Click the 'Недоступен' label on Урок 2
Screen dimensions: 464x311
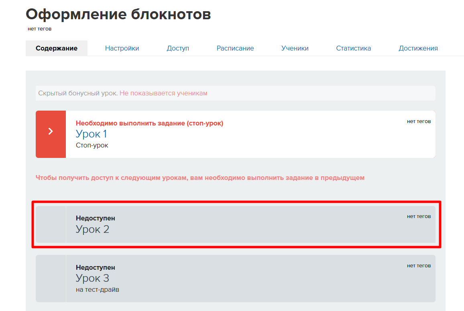pos(95,218)
